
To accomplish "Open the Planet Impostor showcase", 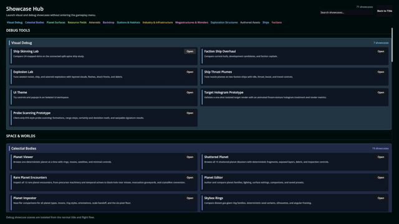I will coord(190,198).
